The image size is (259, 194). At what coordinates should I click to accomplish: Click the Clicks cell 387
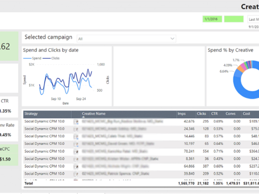[x=206, y=166]
